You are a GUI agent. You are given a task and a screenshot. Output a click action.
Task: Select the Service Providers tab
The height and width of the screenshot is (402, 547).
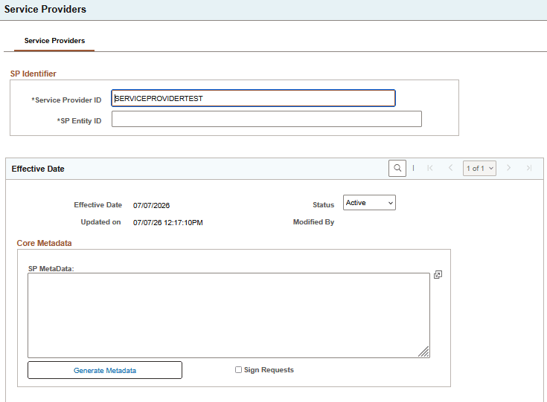pos(54,41)
